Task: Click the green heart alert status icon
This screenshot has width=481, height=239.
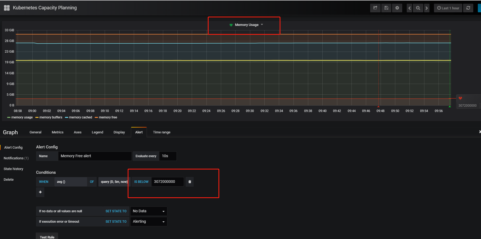Action: (231, 25)
